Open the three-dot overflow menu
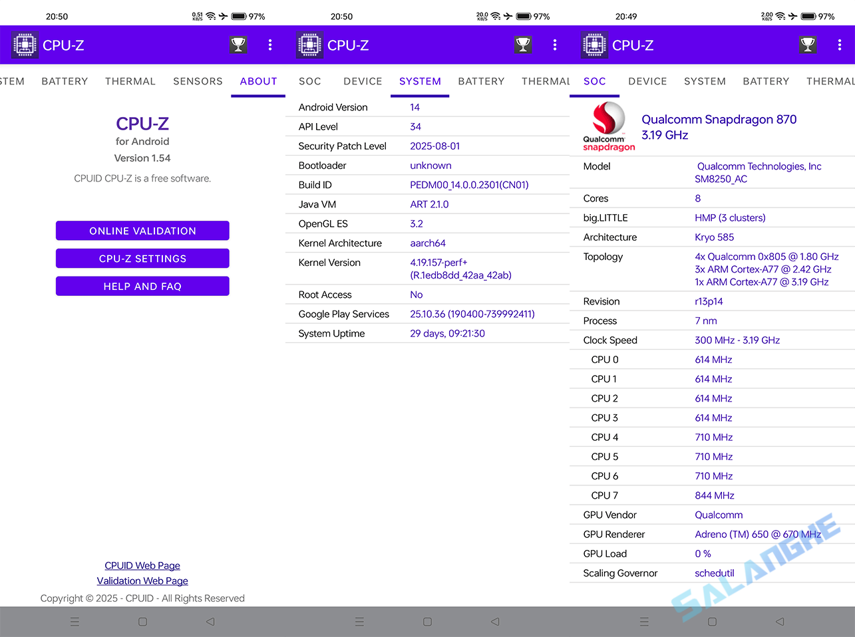This screenshot has height=637, width=855. point(270,45)
